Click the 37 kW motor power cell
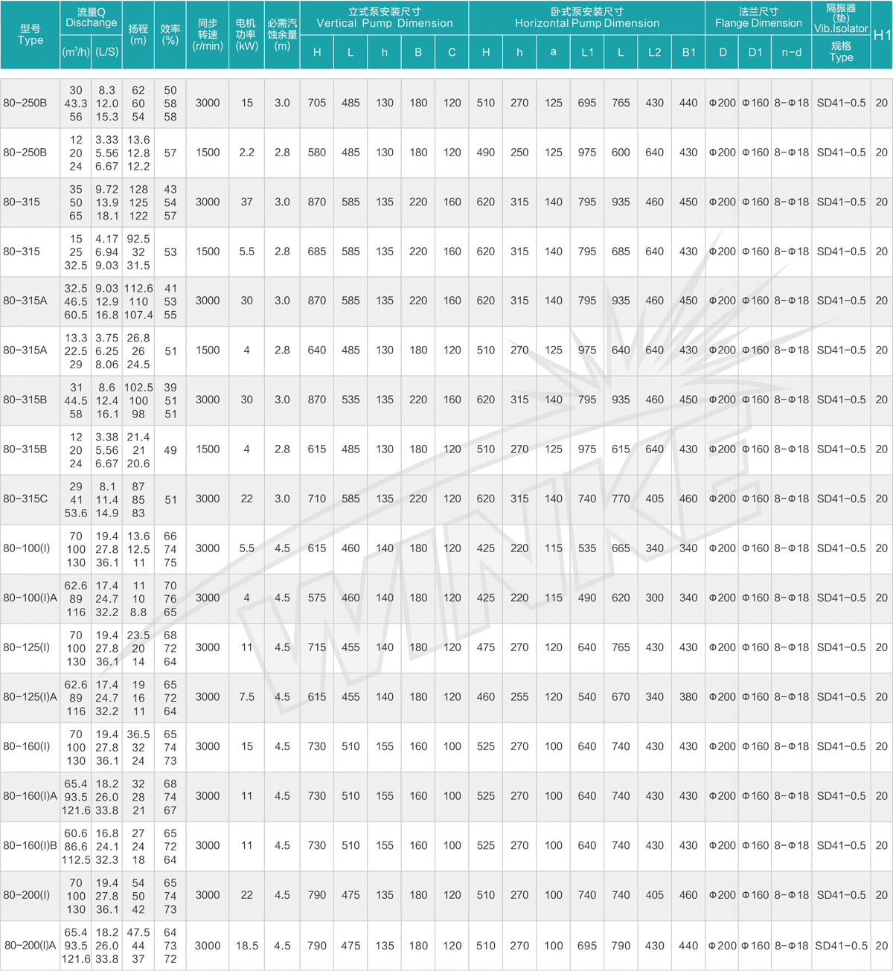 [246, 202]
